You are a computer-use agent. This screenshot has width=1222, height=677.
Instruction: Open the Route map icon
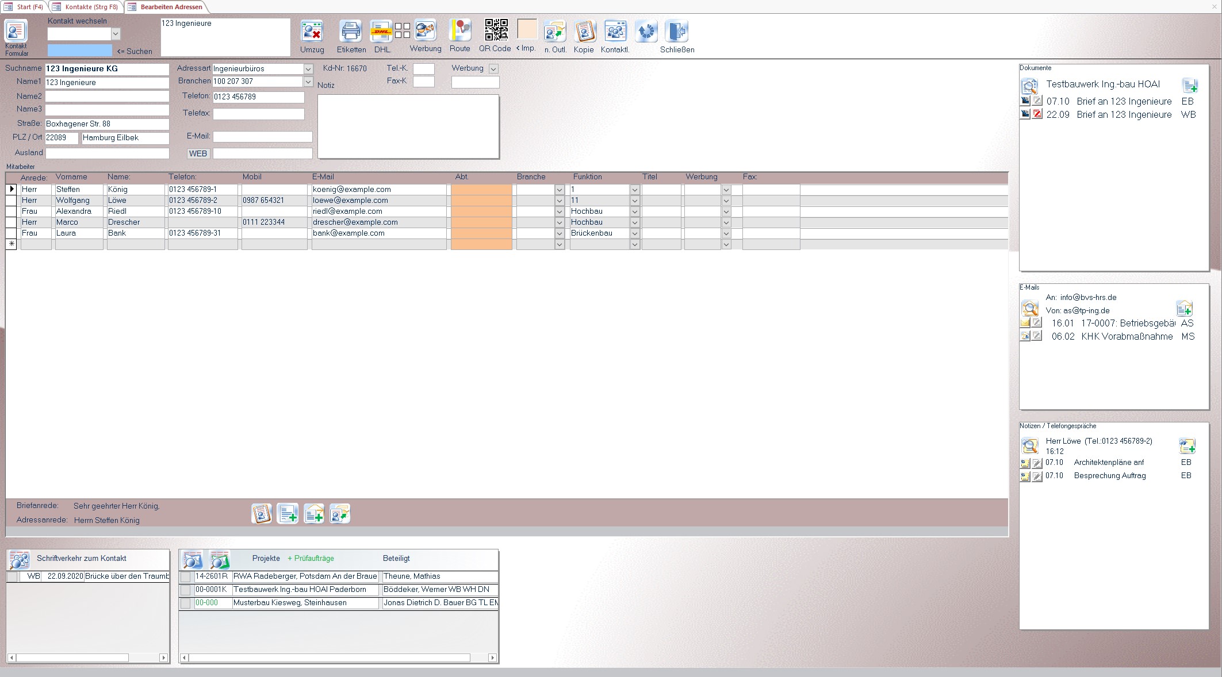pyautogui.click(x=460, y=30)
